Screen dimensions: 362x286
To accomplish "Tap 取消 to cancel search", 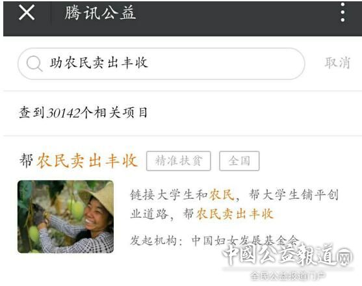I will click(337, 63).
